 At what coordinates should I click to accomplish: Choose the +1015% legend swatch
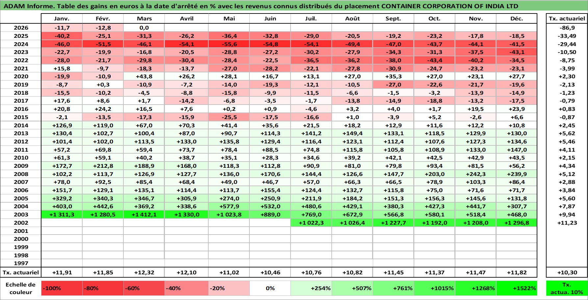435,288
